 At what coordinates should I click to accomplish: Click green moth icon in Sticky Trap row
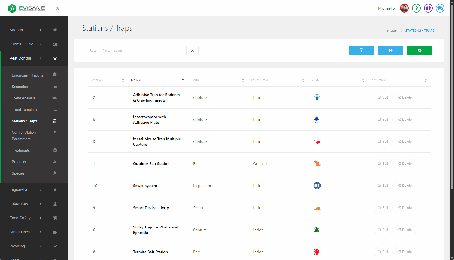click(x=316, y=230)
